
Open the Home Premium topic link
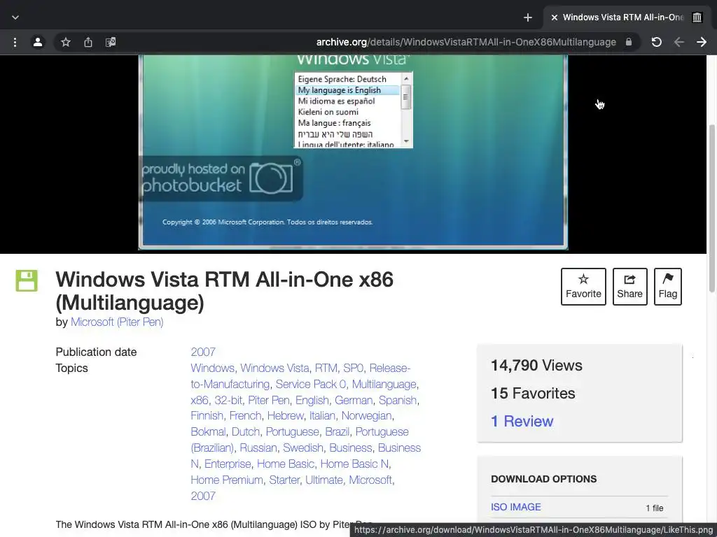coord(227,480)
